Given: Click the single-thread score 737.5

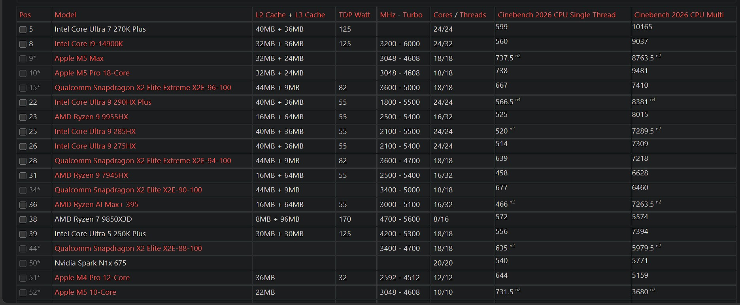Looking at the screenshot, I should 504,58.
